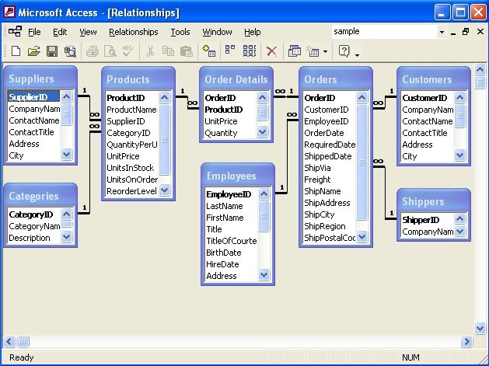Screen dimensions: 489x366
Task: Select Freight field in Orders table
Action: point(330,180)
